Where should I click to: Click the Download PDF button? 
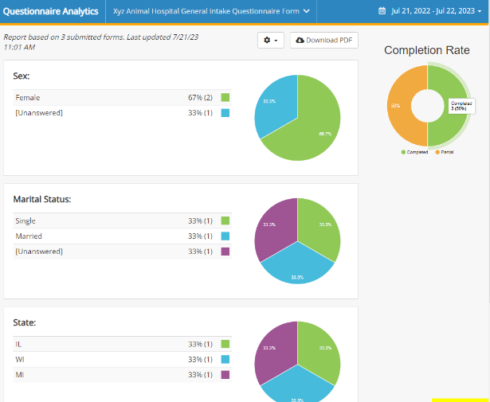coord(324,41)
